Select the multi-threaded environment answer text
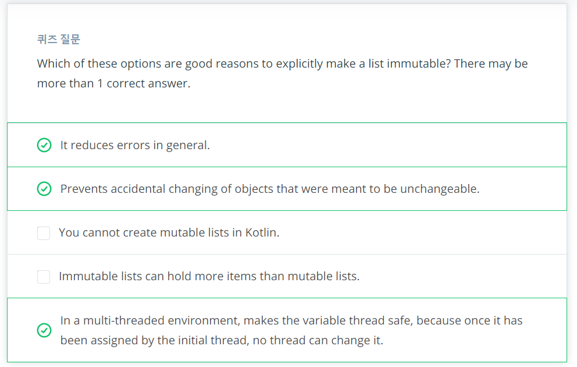This screenshot has height=367, width=577. point(291,330)
